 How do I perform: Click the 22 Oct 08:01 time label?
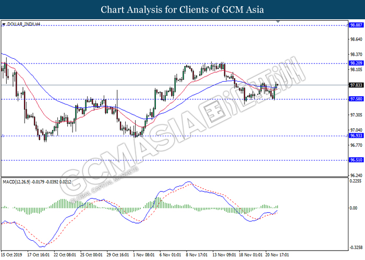click(x=65, y=255)
